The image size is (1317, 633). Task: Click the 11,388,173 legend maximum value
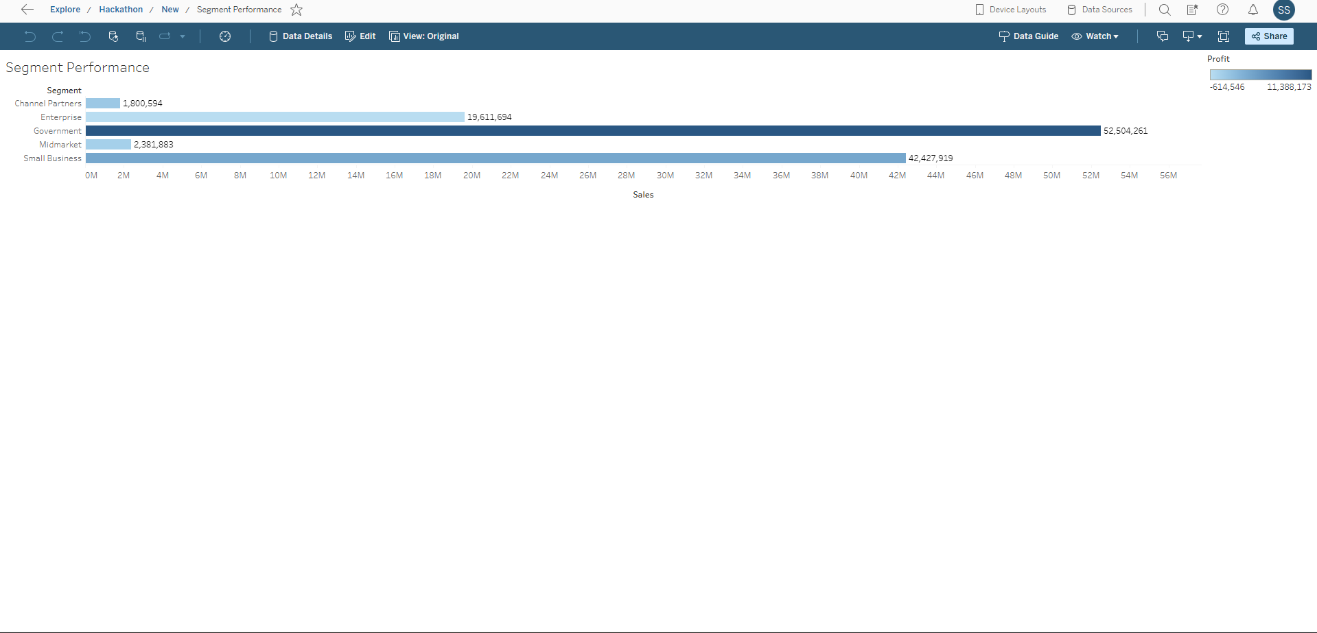pyautogui.click(x=1289, y=87)
